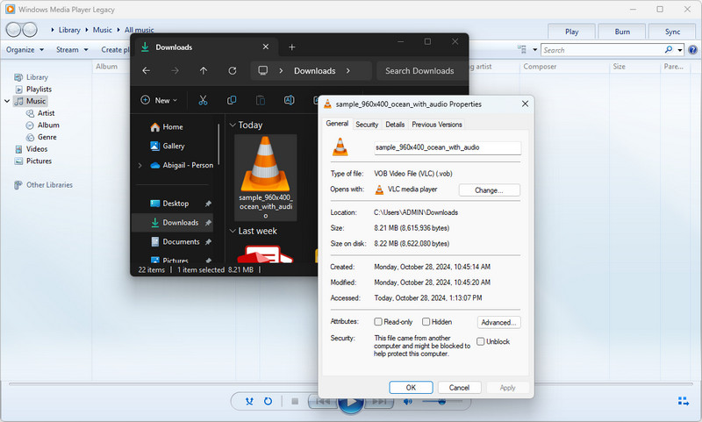Open the Media Player search options dropdown
Viewport: 702px width, 422px height.
[679, 50]
